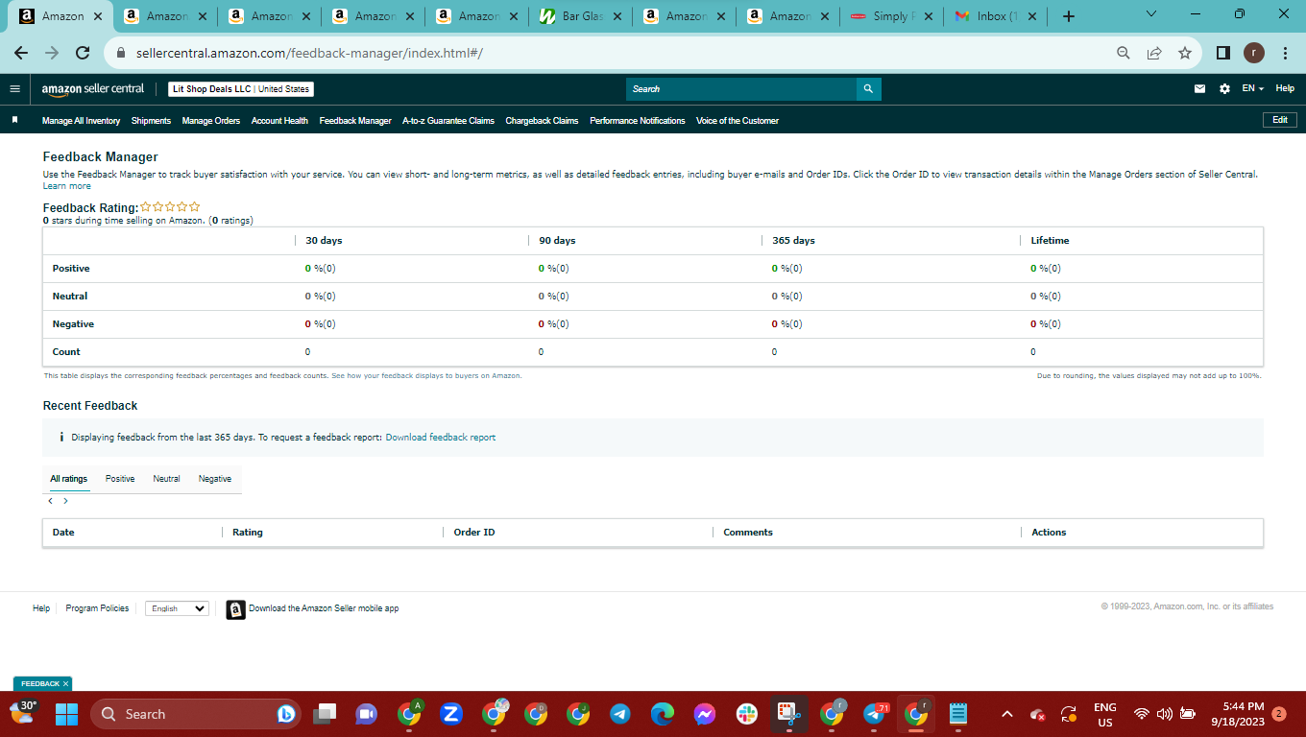Click the share page icon in address bar
1306x737 pixels.
tap(1154, 54)
